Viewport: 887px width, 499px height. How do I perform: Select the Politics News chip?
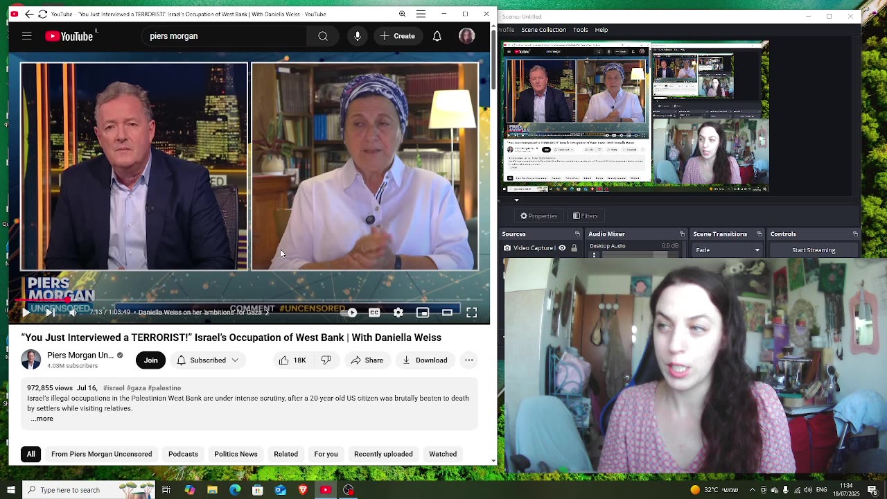point(236,454)
